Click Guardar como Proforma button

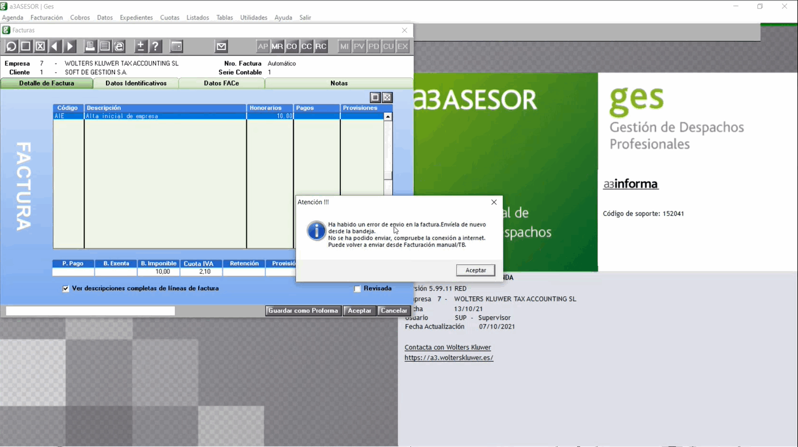coord(303,311)
